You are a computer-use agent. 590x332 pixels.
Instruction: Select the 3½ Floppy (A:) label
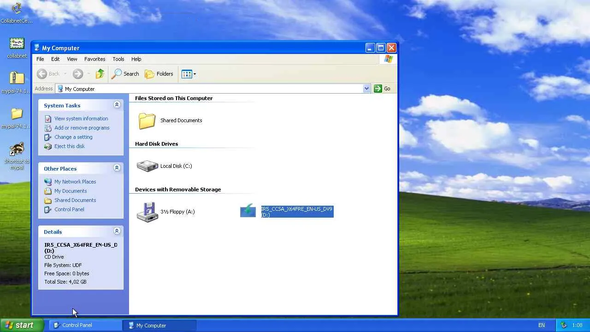177,212
